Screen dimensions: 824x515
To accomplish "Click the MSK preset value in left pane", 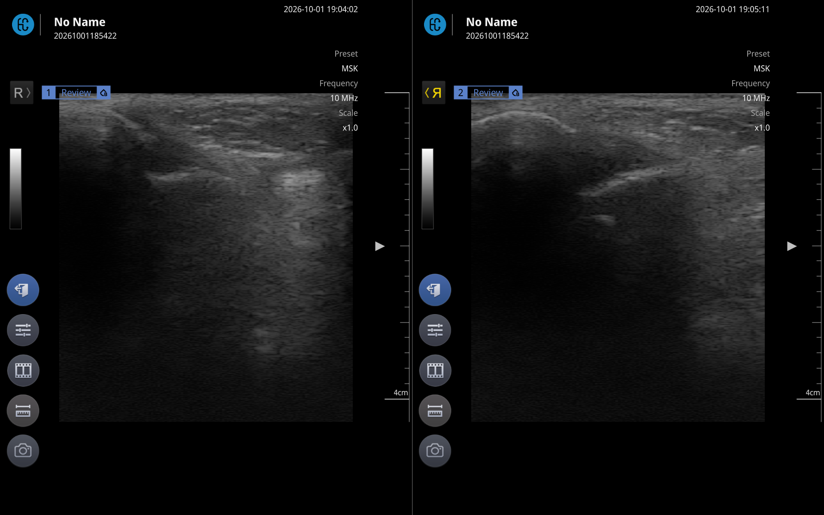I will click(x=349, y=69).
